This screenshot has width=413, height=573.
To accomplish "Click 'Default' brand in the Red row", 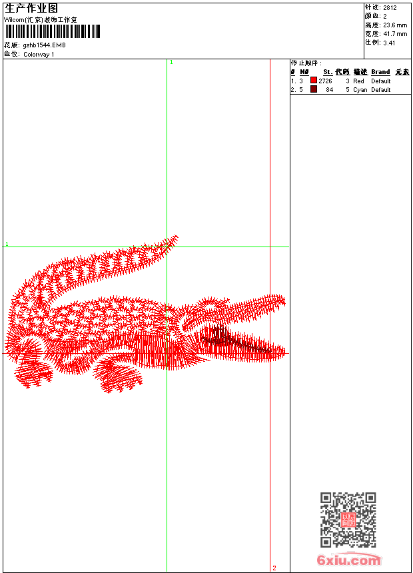I will (381, 81).
